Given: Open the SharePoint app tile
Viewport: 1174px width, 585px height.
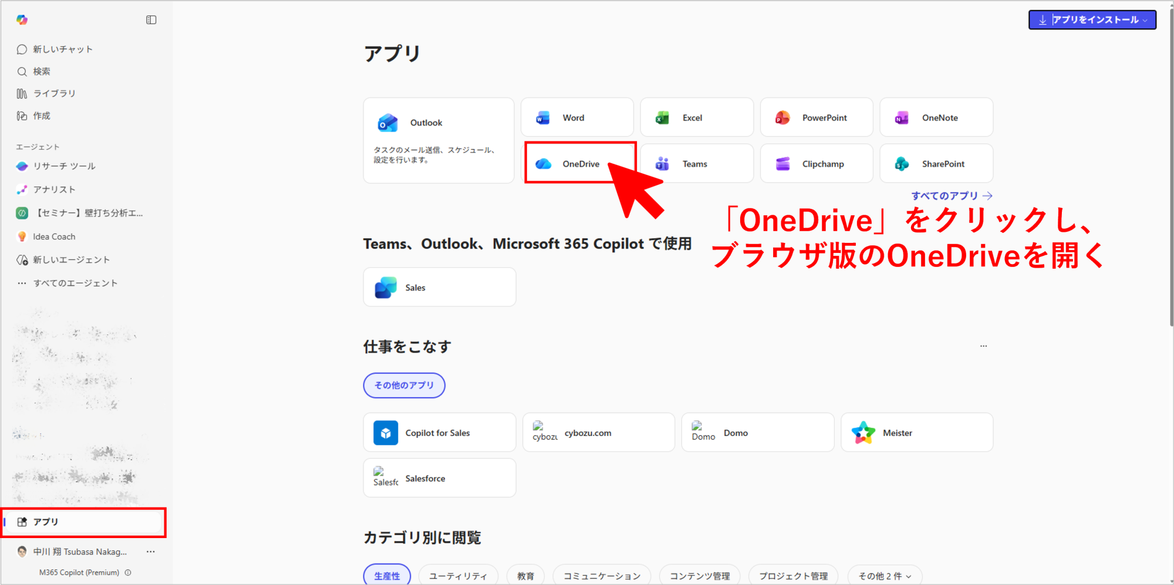Looking at the screenshot, I should [x=936, y=164].
